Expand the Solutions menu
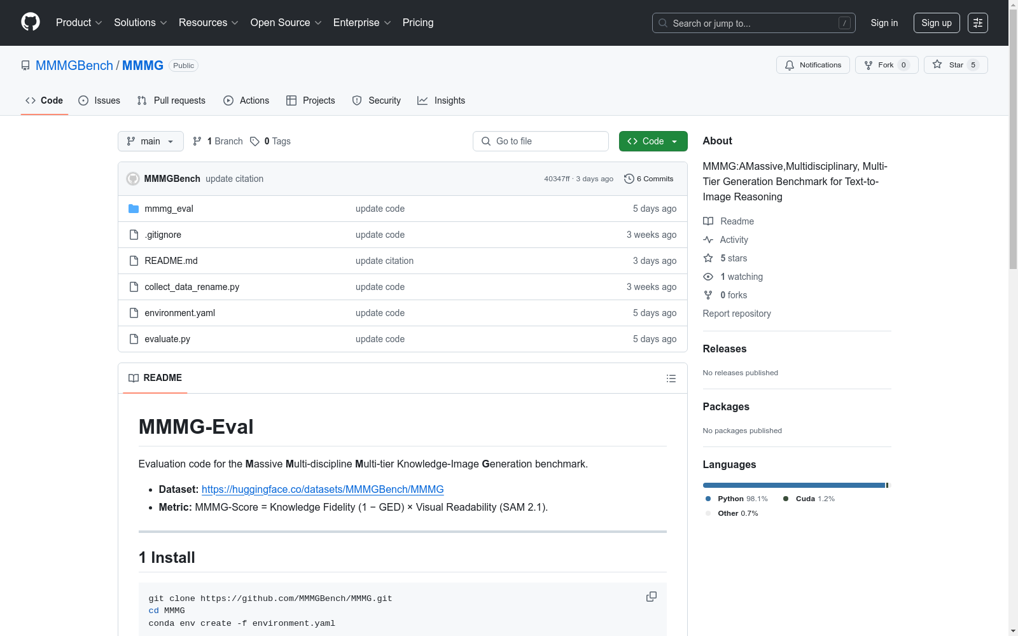Image resolution: width=1018 pixels, height=636 pixels. (141, 23)
